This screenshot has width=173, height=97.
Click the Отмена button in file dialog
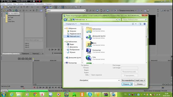(x=140, y=84)
